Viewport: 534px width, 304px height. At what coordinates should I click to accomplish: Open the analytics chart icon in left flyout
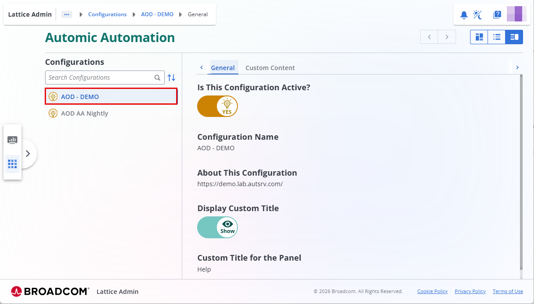pos(12,139)
